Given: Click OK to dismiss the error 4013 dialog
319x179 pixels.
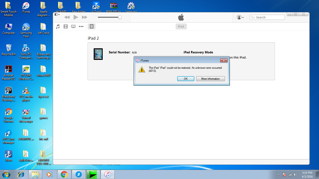Looking at the screenshot, I should (186, 79).
